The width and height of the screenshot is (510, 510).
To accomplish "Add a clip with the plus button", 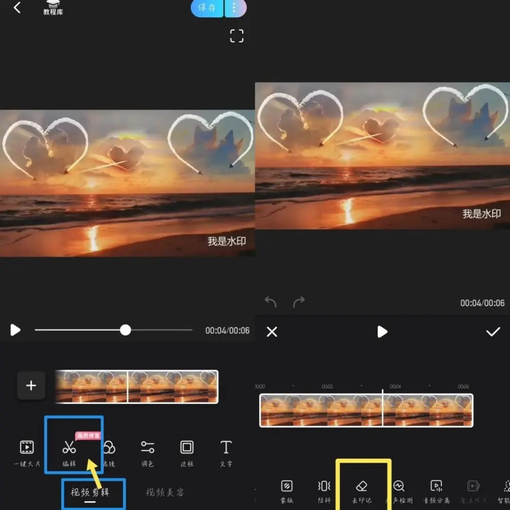I will (x=31, y=385).
